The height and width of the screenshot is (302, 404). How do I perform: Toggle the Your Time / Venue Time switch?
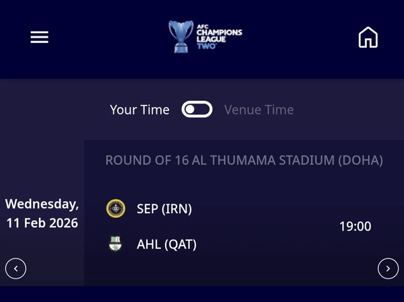click(197, 110)
